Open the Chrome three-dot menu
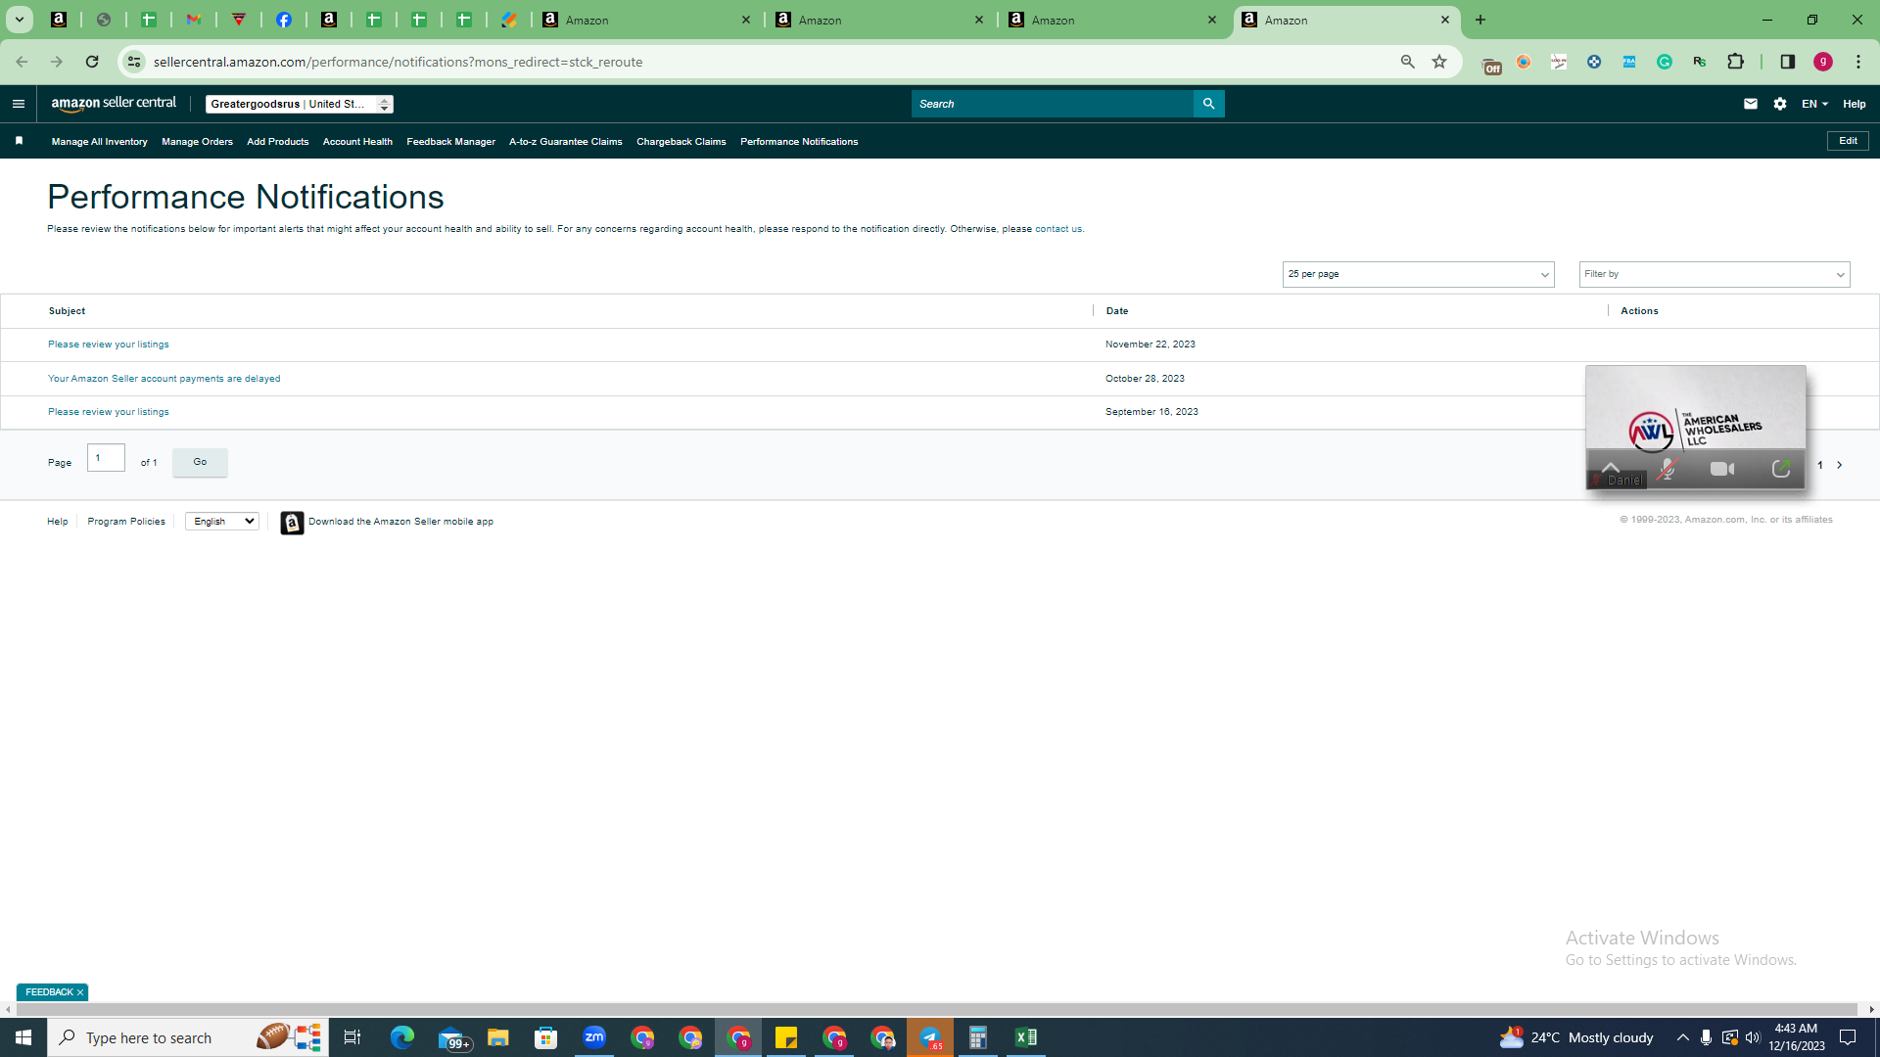This screenshot has width=1880, height=1057. pos(1858,62)
